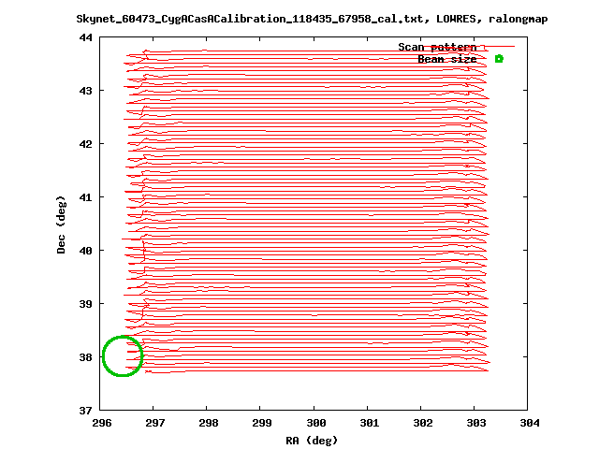599x449 pixels.
Task: Select the Scan pattern legend label
Action: pyautogui.click(x=437, y=47)
